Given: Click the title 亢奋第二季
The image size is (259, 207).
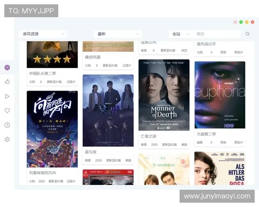Looking at the screenshot, I should 206,134.
